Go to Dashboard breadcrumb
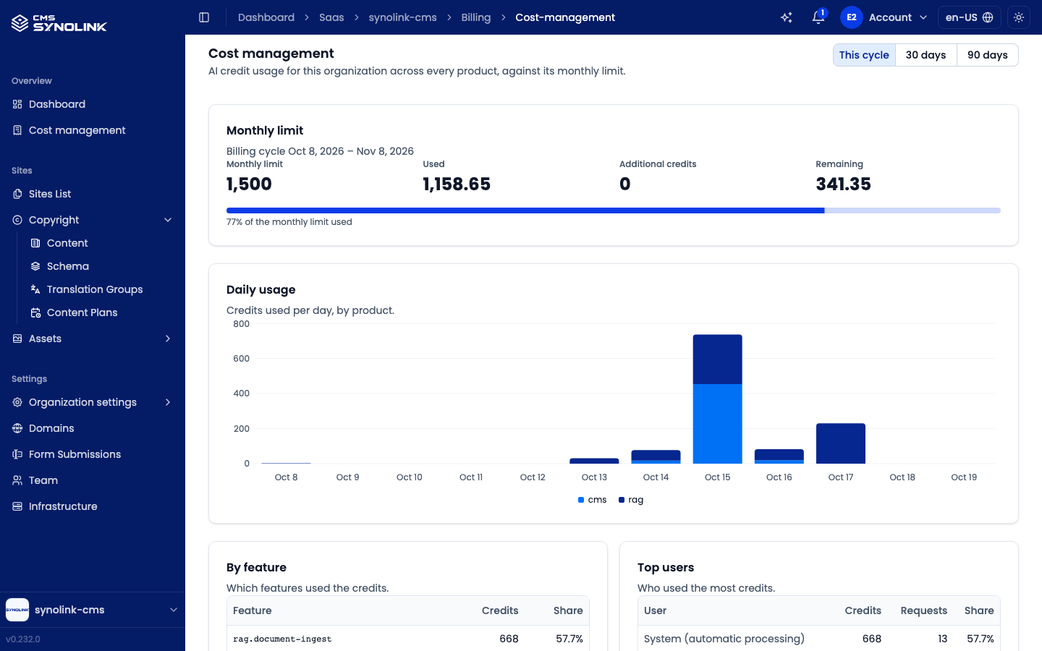Screen dimensions: 1042x651 pos(266,17)
